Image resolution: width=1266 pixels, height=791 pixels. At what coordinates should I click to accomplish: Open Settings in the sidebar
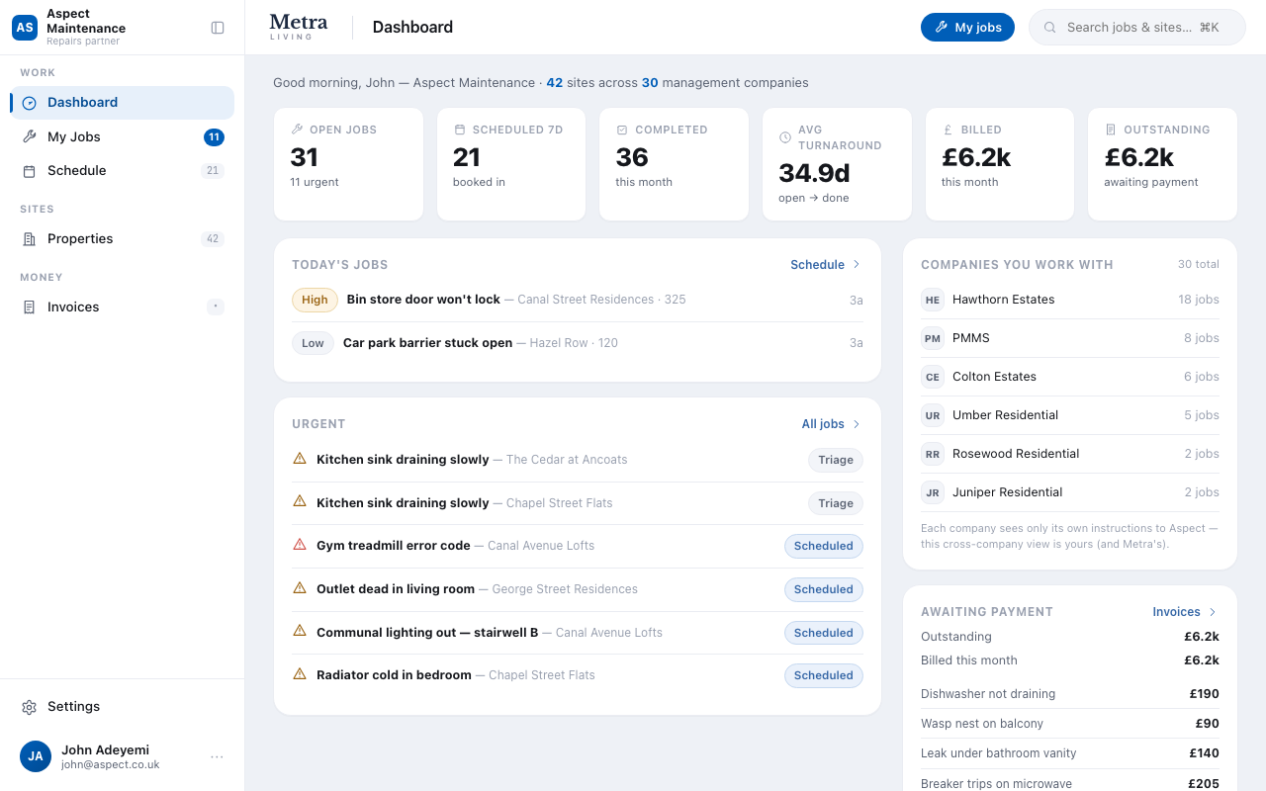(x=123, y=707)
